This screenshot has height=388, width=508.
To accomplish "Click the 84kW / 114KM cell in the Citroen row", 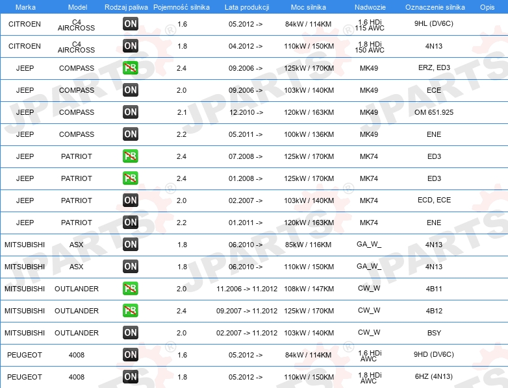I will tap(309, 24).
